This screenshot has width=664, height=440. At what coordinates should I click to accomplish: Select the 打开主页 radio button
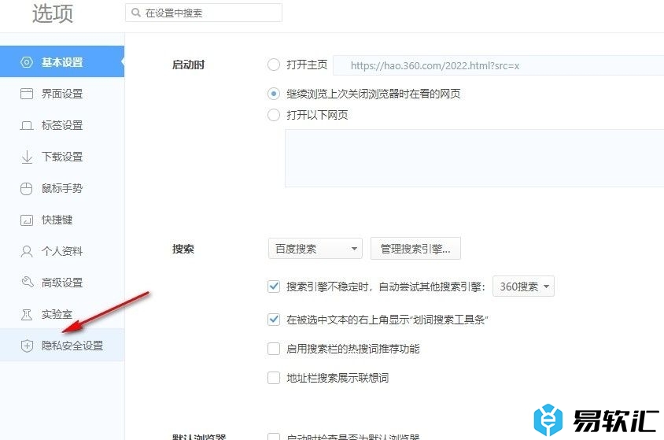pyautogui.click(x=274, y=65)
